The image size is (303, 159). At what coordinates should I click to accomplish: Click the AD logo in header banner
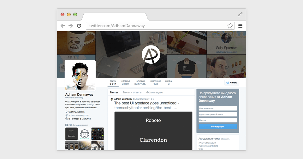click(x=151, y=55)
